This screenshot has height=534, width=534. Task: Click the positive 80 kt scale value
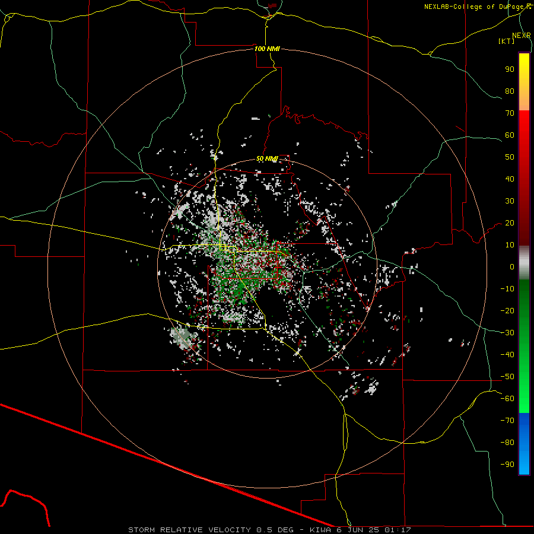510,91
